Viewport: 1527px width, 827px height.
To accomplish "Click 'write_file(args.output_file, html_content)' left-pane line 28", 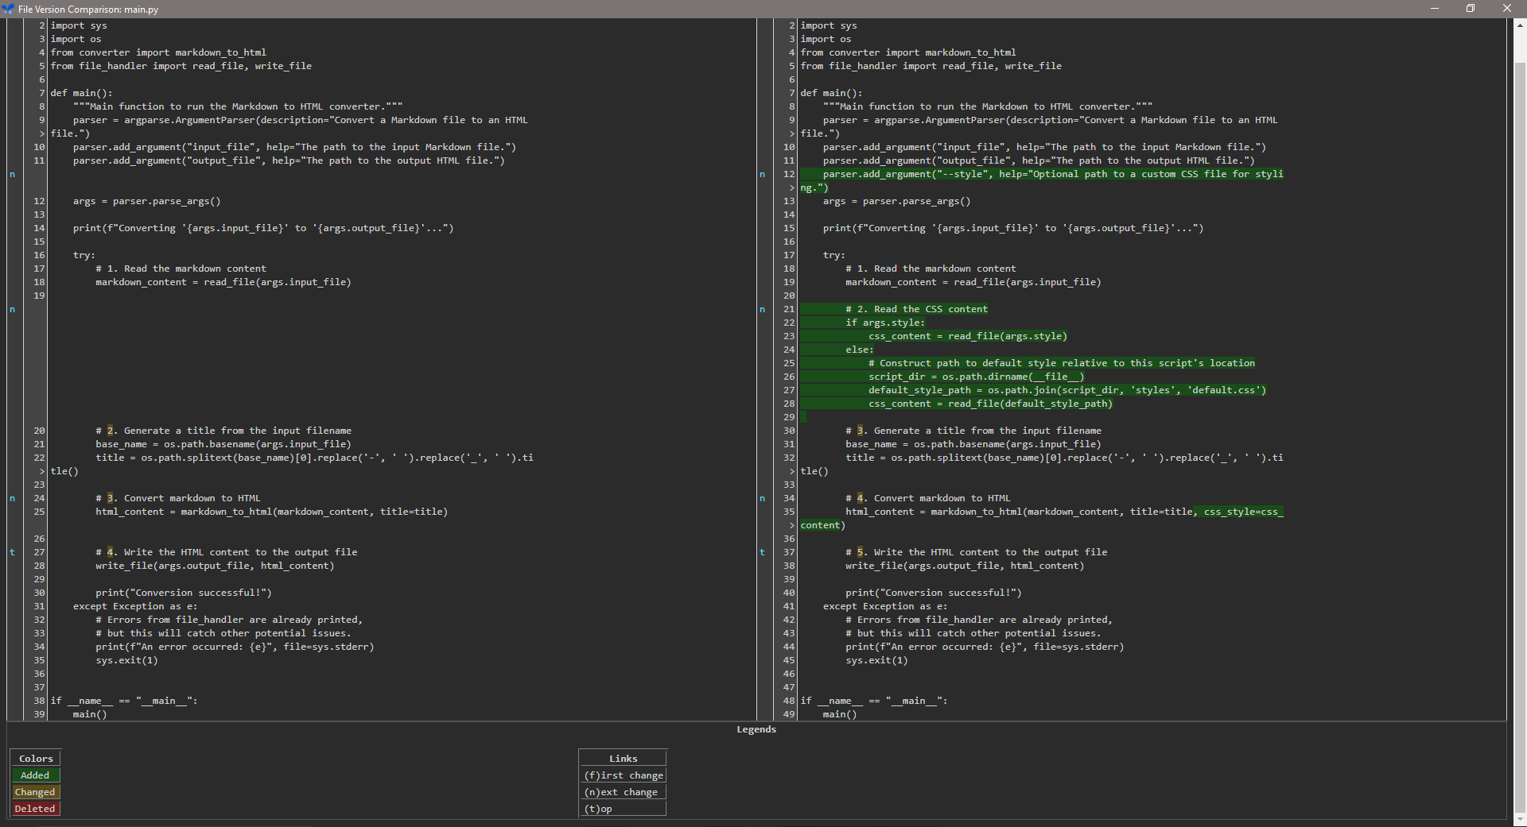I will [x=215, y=566].
